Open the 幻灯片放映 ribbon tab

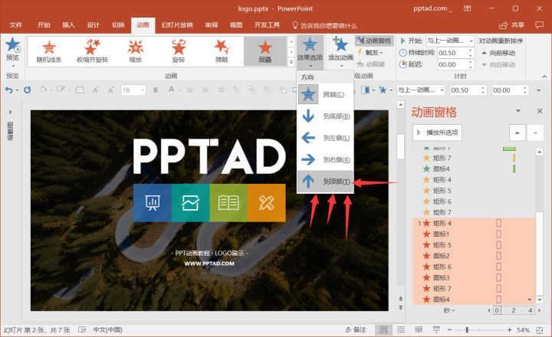(177, 25)
